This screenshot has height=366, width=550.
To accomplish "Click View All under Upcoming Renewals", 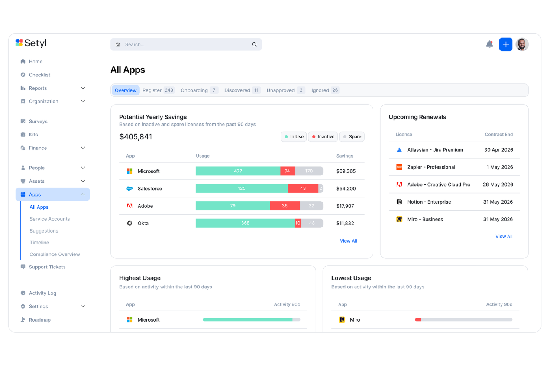I will click(504, 237).
